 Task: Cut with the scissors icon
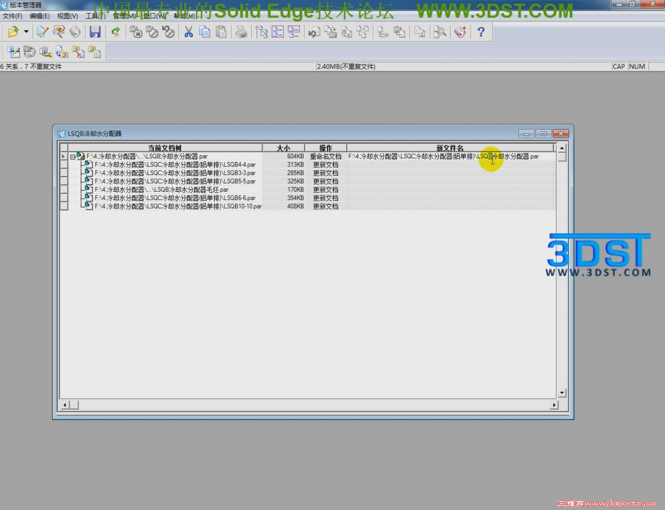189,32
